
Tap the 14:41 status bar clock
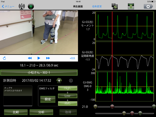[x=78, y=2]
